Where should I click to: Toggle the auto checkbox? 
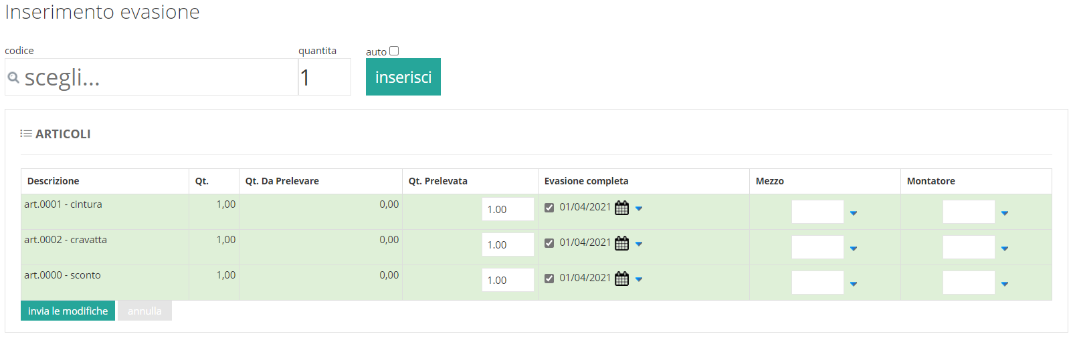pos(394,51)
